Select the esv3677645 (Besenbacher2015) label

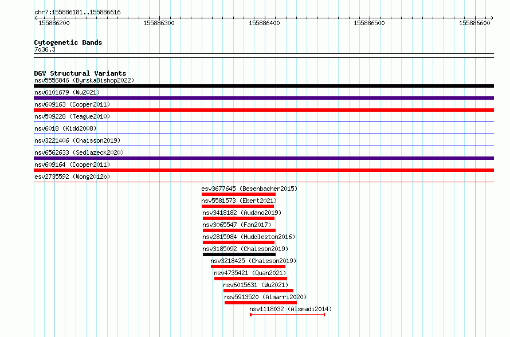pyautogui.click(x=249, y=189)
